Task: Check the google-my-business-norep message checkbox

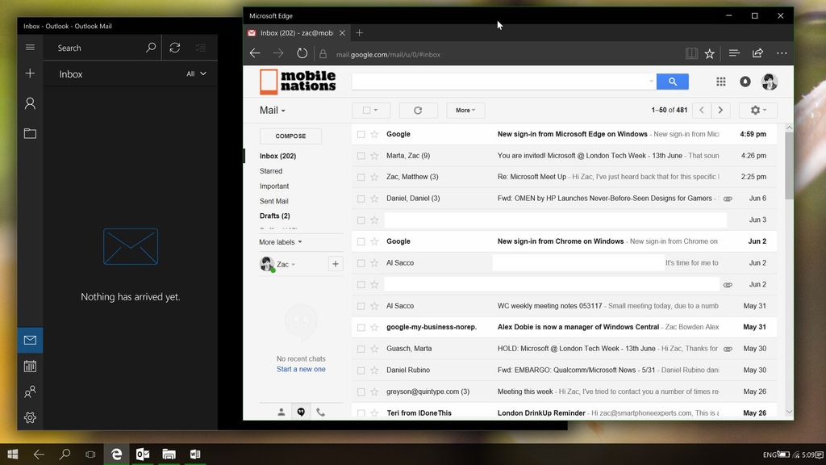Action: [x=360, y=327]
